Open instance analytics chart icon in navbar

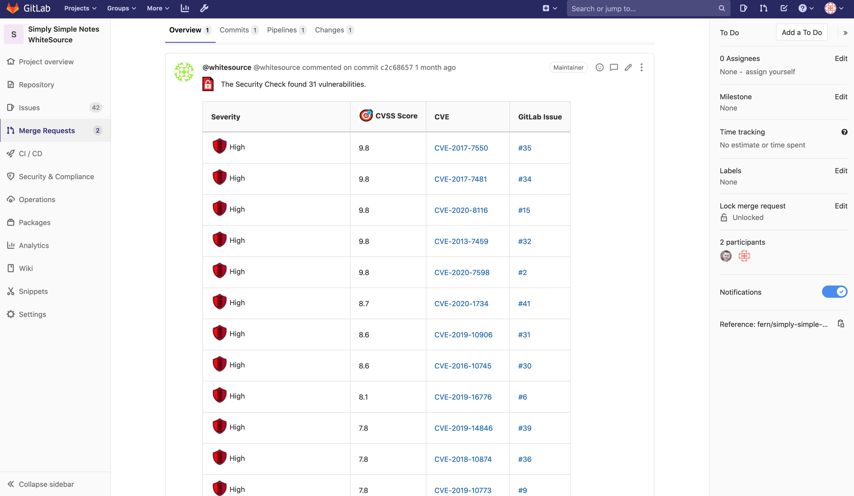click(185, 8)
